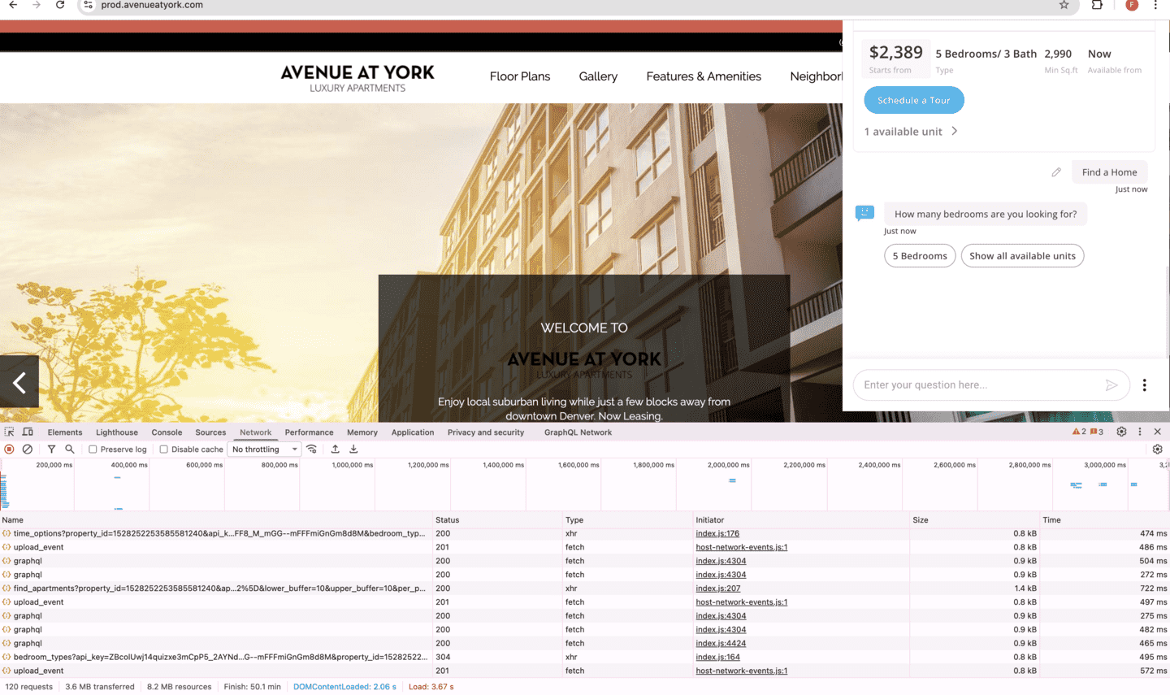Open the No throttling dropdown

pyautogui.click(x=264, y=450)
